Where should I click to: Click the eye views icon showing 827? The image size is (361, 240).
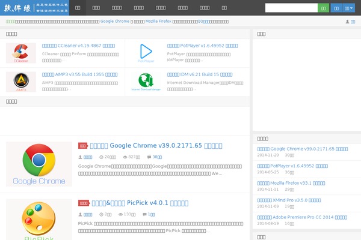tap(125, 157)
